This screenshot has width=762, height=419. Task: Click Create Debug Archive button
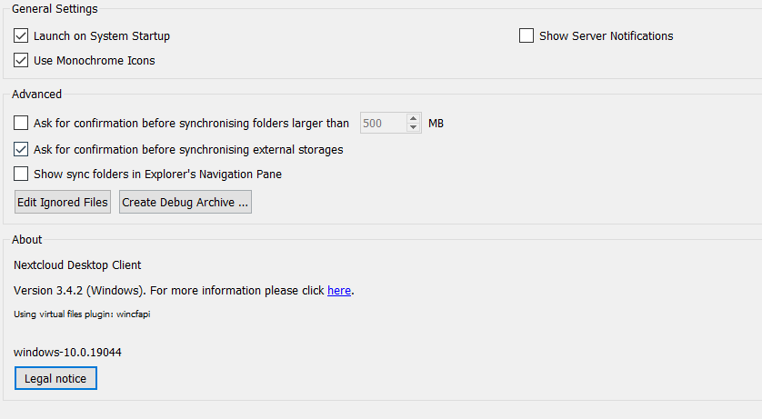(185, 202)
